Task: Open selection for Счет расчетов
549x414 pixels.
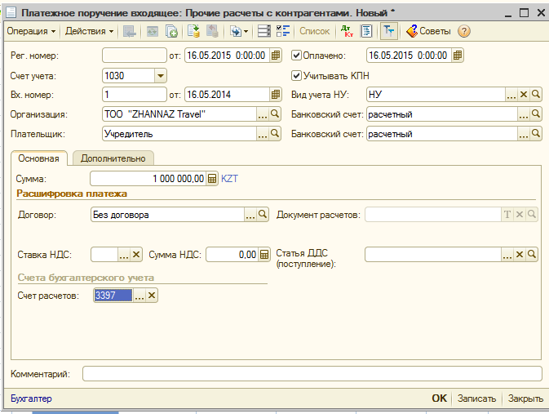Action: [139, 296]
